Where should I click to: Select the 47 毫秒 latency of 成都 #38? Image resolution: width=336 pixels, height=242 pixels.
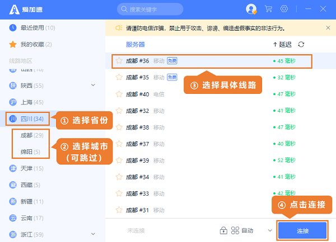[284, 127]
